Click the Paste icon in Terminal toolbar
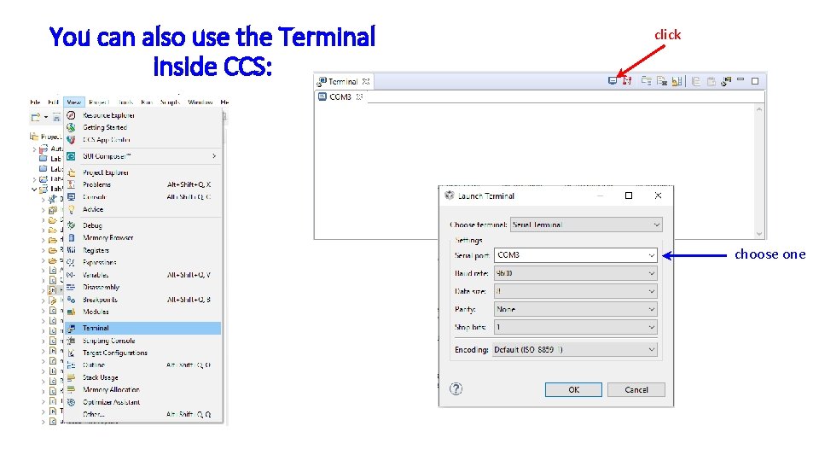Image resolution: width=819 pixels, height=461 pixels. (711, 81)
